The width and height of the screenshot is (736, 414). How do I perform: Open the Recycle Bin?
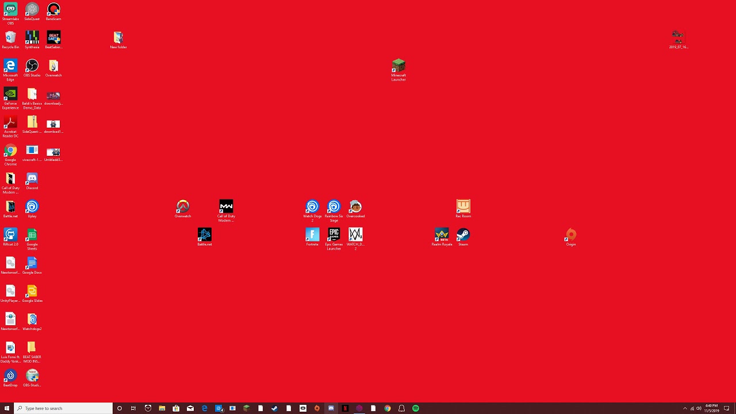tap(10, 40)
